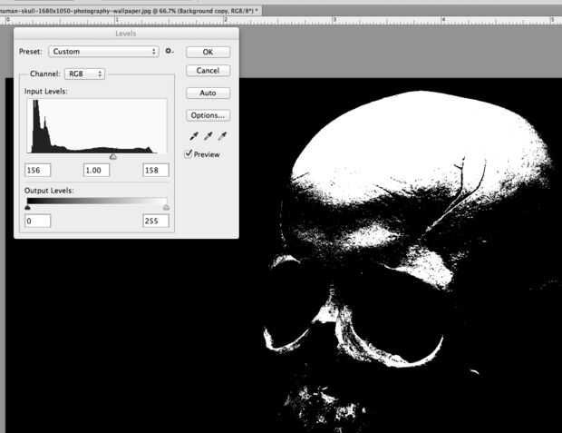The height and width of the screenshot is (433, 562).
Task: Click the input levels slider handle
Action: coord(113,157)
